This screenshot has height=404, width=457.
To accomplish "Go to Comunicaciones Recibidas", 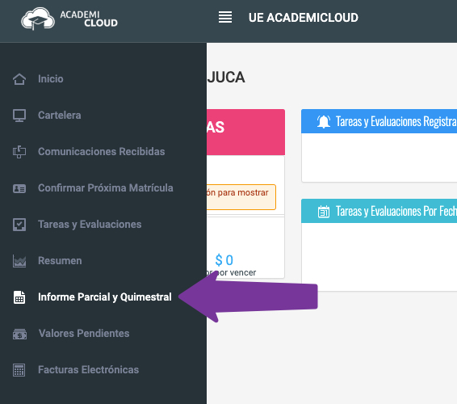I will point(102,152).
